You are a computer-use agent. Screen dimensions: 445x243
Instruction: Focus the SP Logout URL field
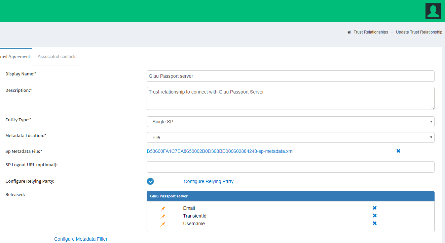pos(290,167)
